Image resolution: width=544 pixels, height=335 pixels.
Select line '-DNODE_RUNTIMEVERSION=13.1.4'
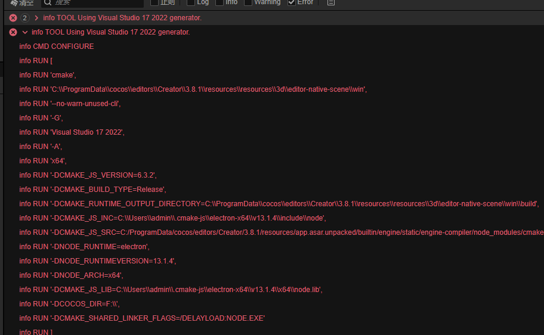pos(97,260)
